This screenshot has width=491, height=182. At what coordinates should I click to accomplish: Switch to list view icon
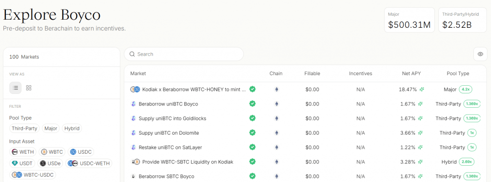coord(15,88)
